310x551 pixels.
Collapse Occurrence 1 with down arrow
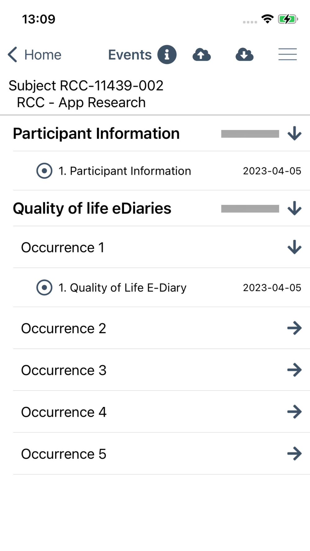(x=294, y=247)
